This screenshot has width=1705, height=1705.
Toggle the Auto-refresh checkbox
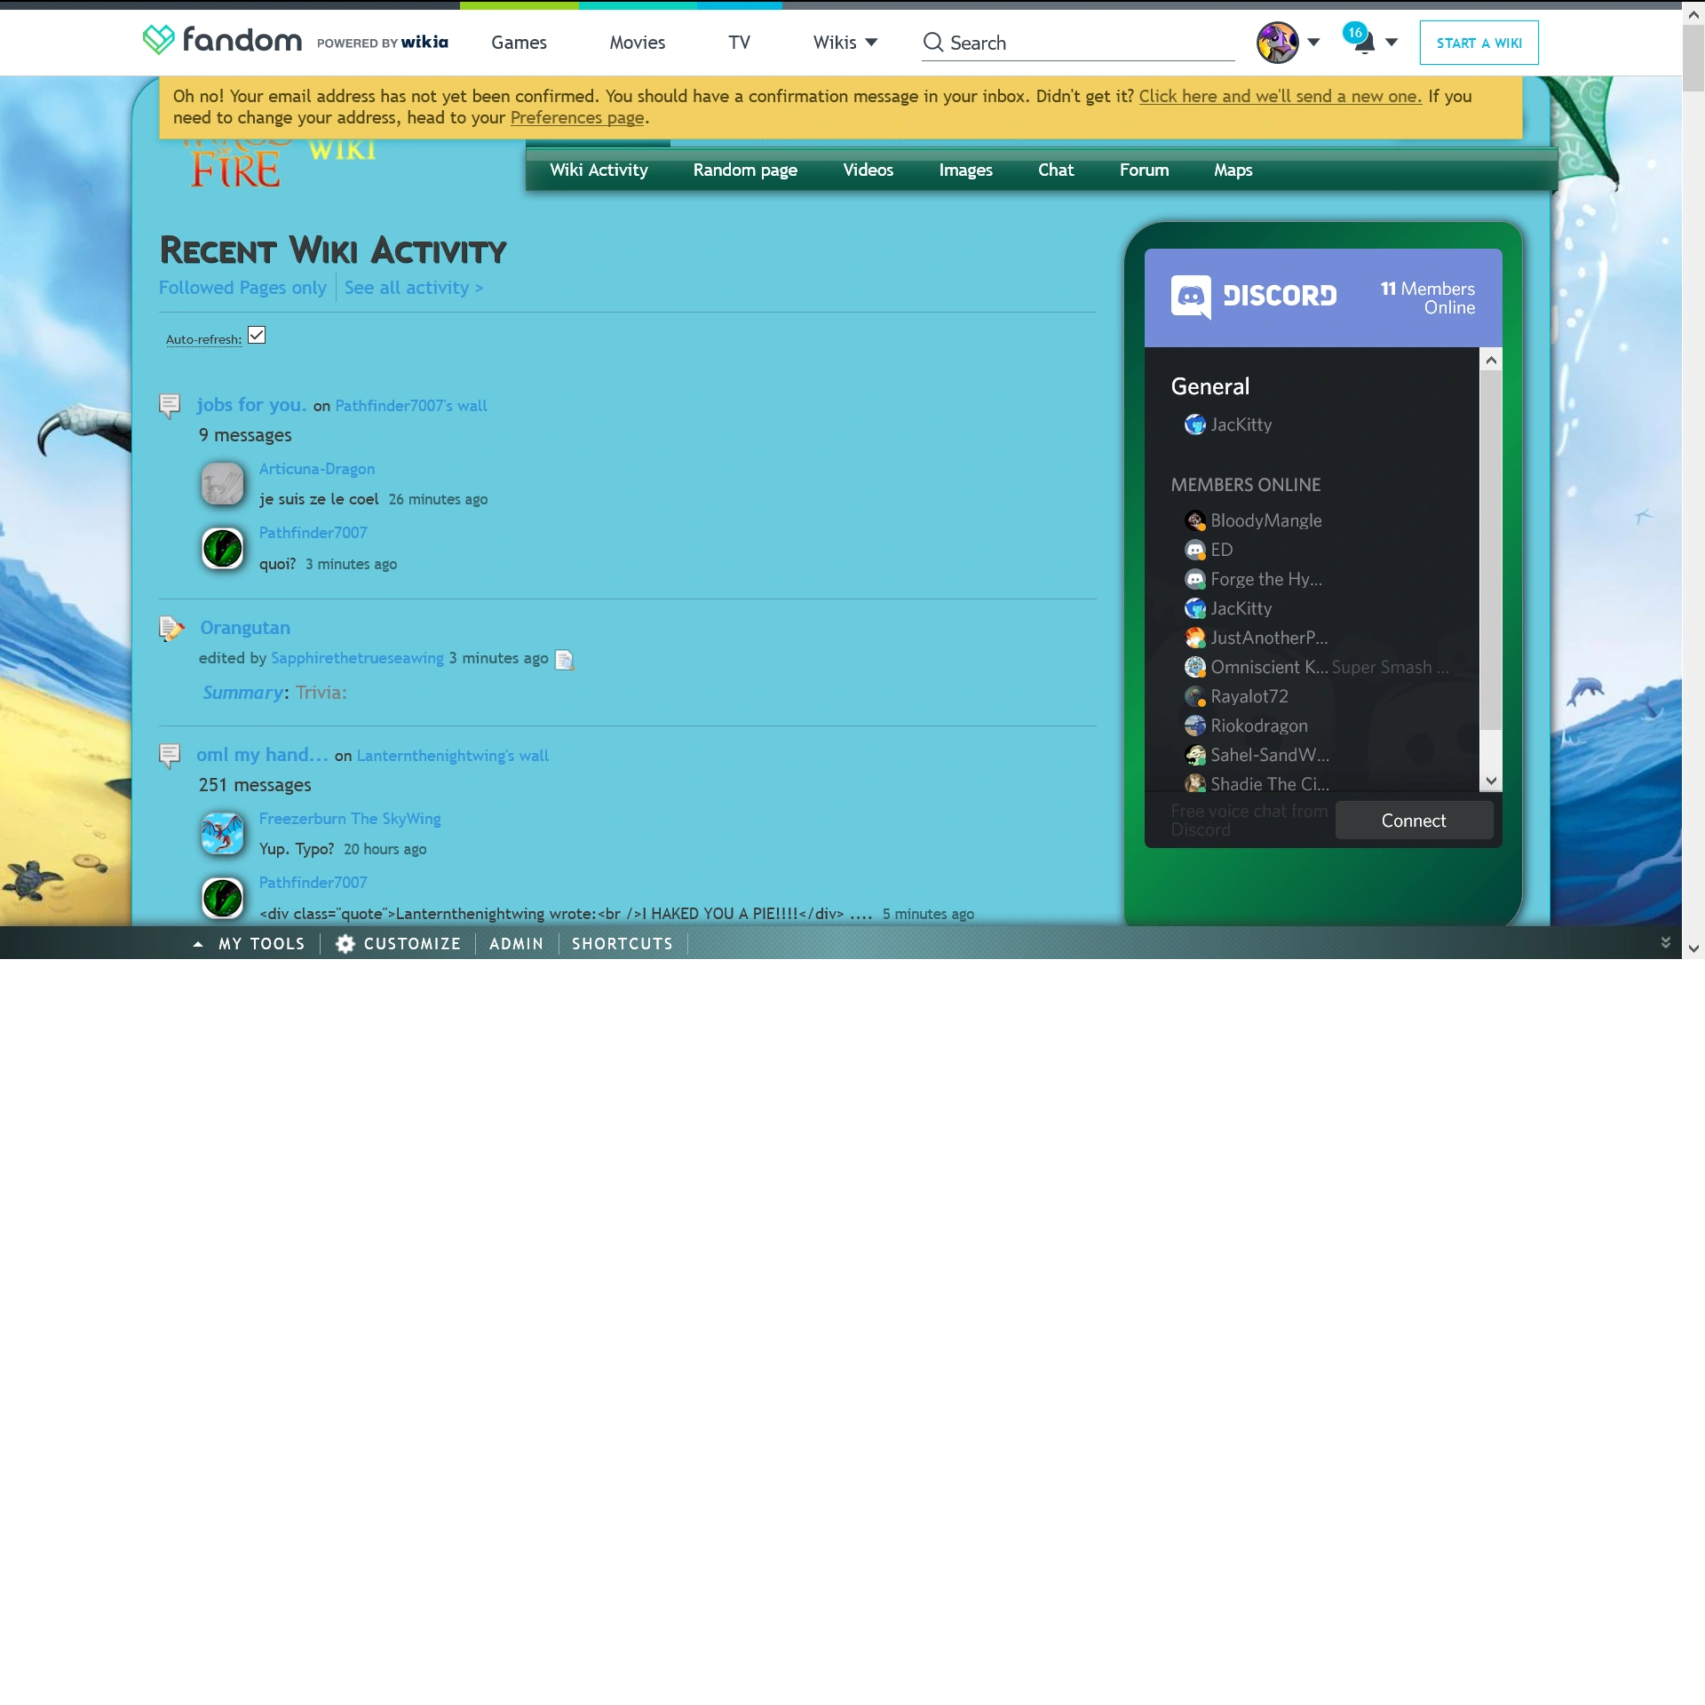coord(257,336)
